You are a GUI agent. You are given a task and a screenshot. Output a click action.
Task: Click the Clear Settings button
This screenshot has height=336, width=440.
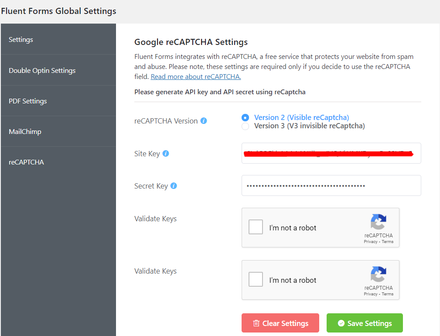point(280,323)
